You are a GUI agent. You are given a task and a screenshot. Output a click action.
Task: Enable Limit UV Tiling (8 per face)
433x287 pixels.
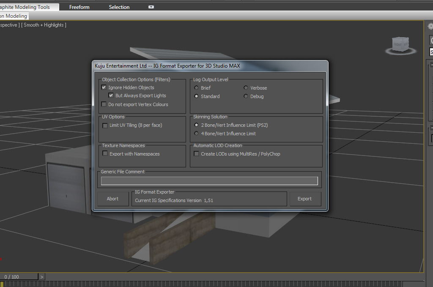105,126
